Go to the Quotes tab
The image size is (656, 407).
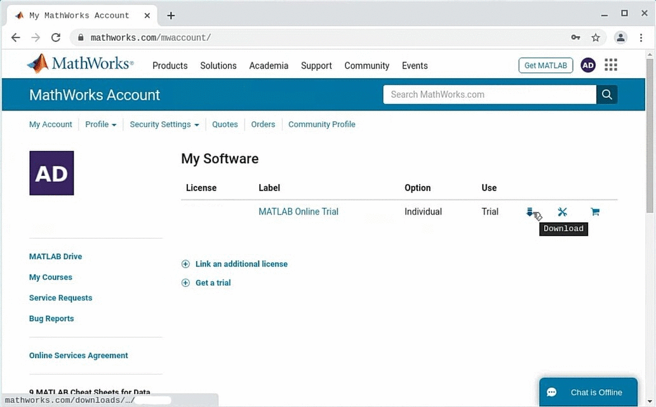[225, 124]
